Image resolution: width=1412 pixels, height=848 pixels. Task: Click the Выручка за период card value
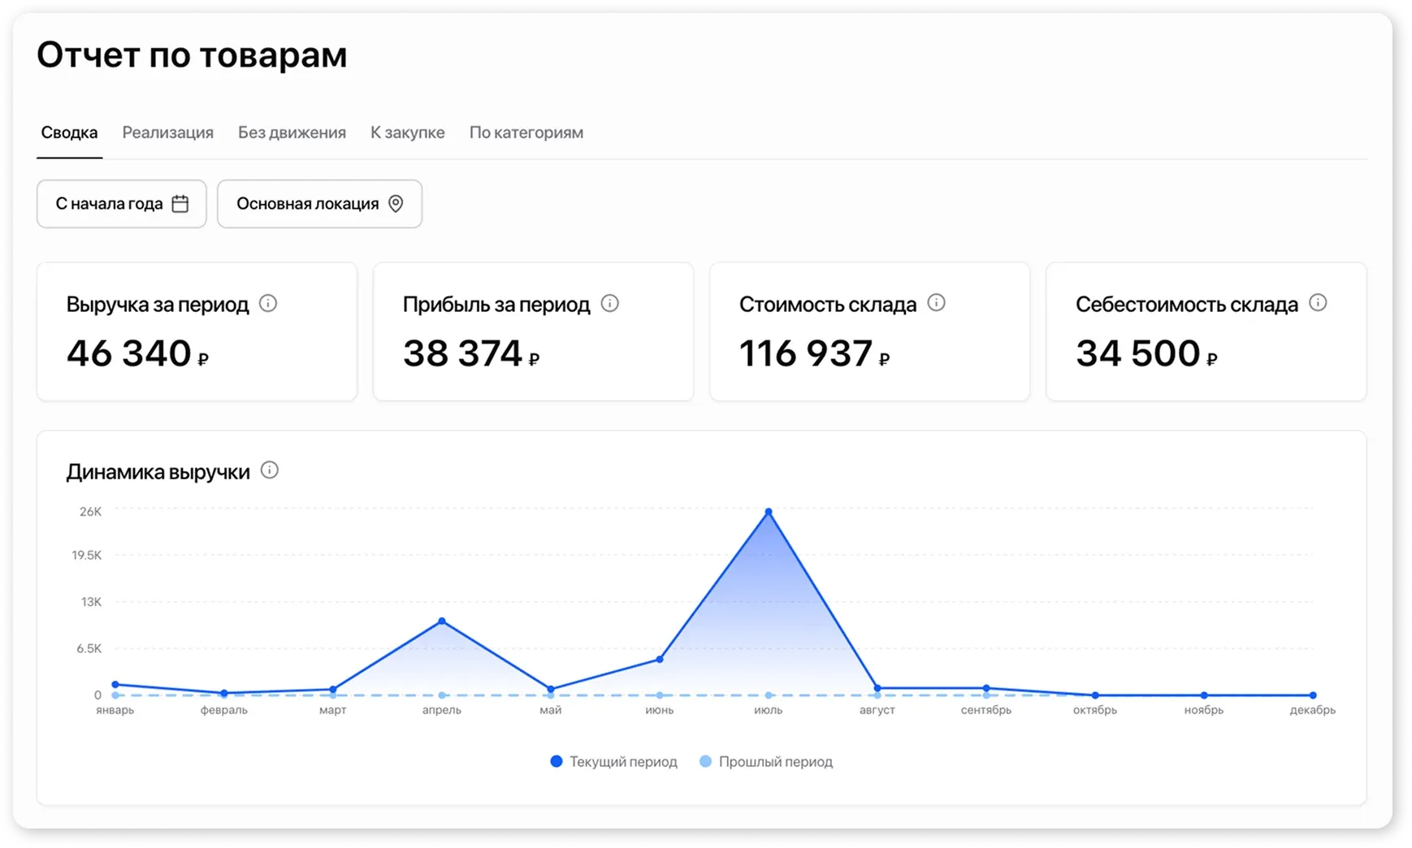129,354
